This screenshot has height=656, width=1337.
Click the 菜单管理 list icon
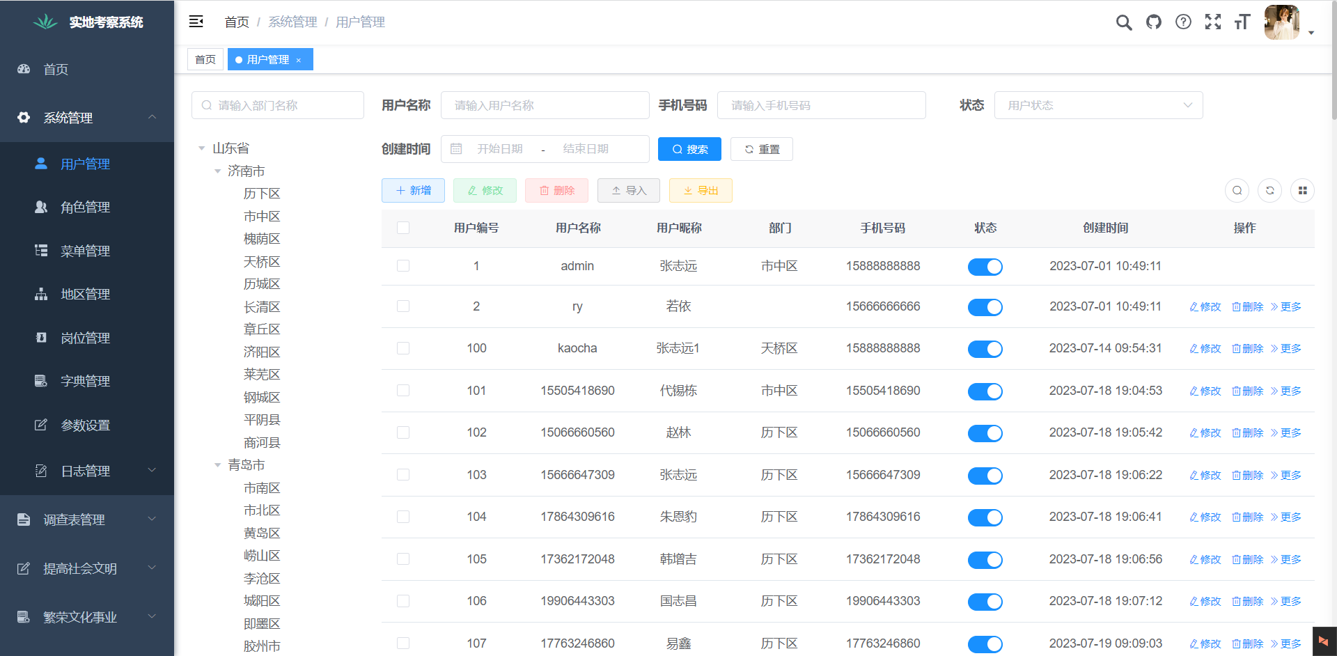click(x=41, y=251)
